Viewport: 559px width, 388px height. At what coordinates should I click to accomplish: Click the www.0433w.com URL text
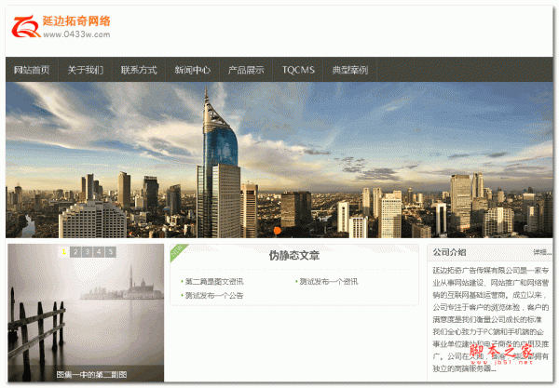pyautogui.click(x=76, y=34)
